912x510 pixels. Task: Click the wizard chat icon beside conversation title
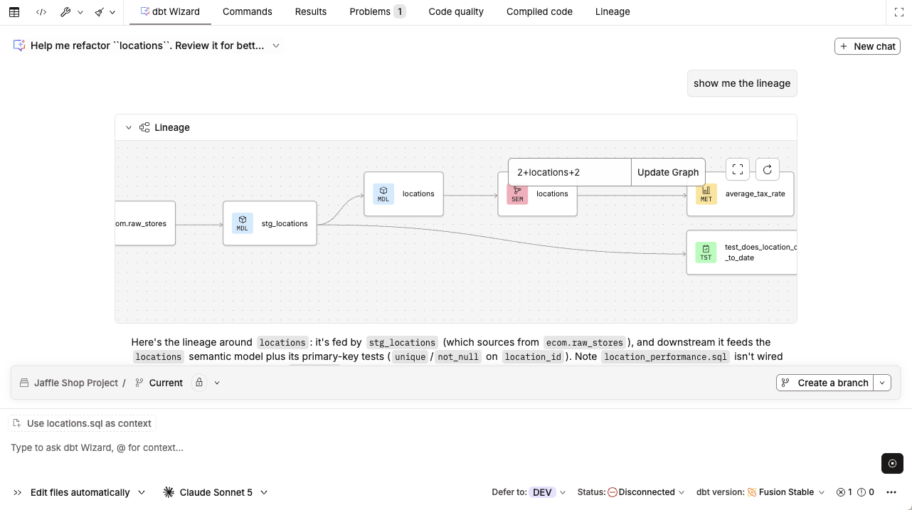19,46
